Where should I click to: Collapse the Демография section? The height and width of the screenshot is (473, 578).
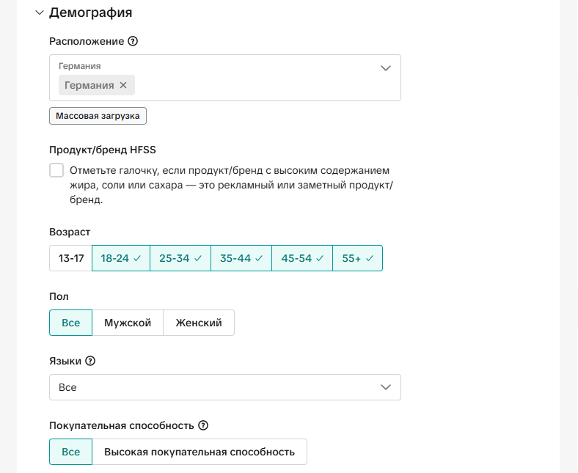point(40,12)
